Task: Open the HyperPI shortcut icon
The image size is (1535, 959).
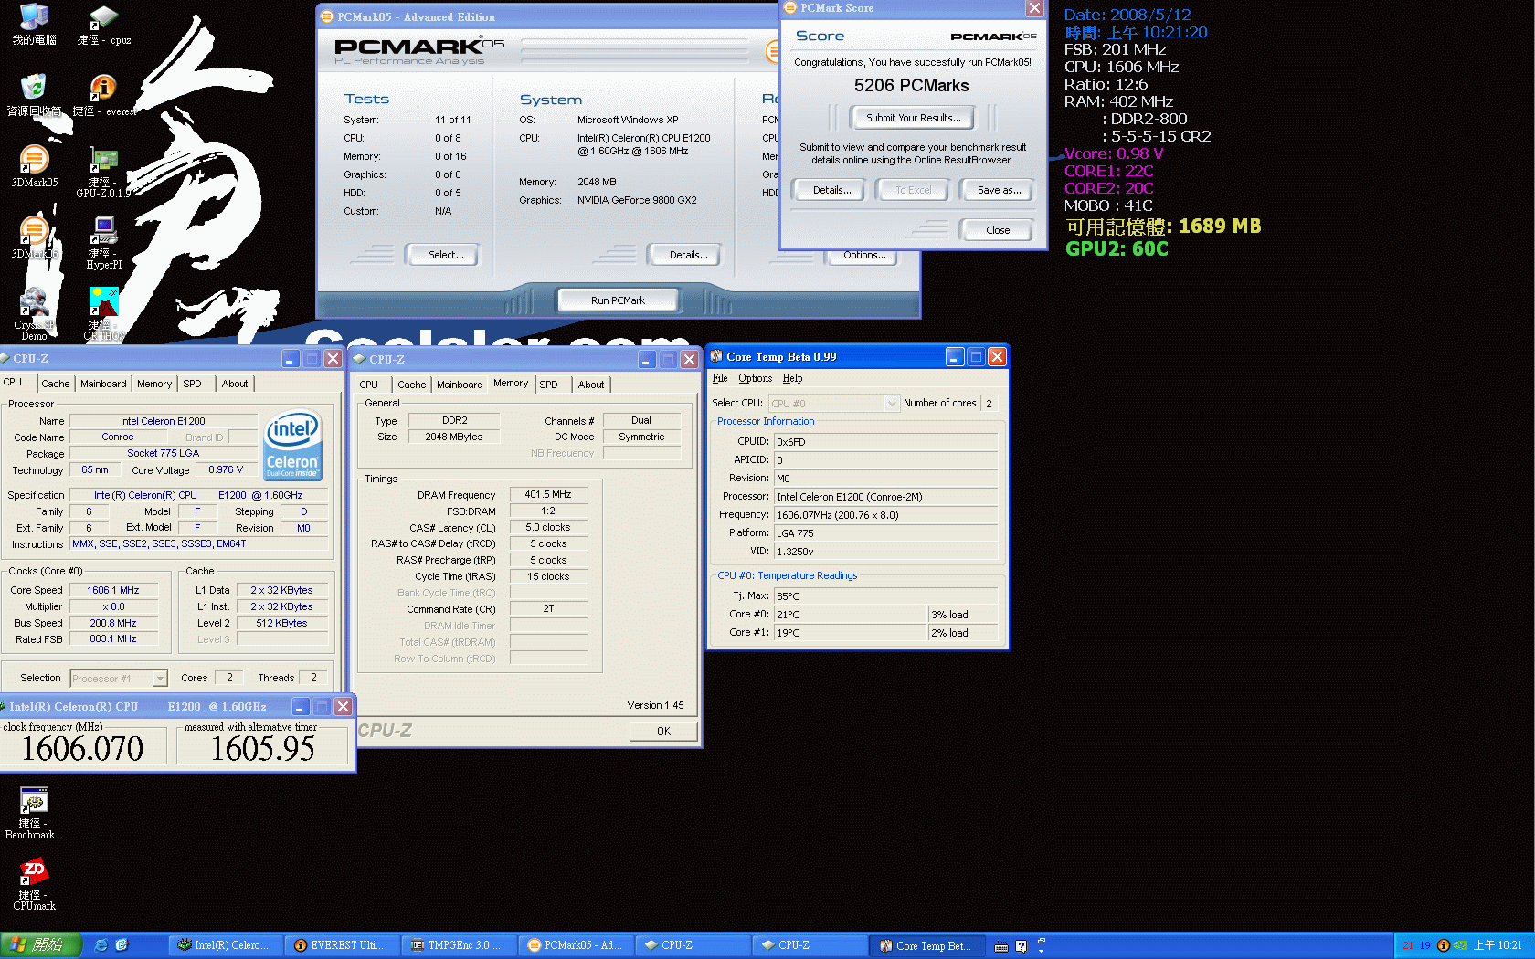Action: pos(103,243)
